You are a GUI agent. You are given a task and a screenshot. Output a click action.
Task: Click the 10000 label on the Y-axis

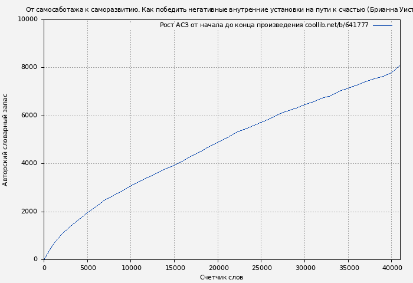tap(28, 19)
